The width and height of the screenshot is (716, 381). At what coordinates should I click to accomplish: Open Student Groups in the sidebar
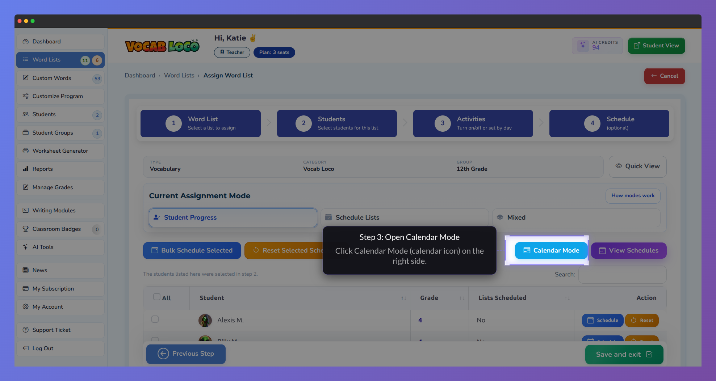click(x=60, y=133)
